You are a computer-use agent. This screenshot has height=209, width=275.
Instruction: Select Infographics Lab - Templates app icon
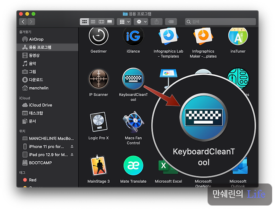(x=168, y=36)
